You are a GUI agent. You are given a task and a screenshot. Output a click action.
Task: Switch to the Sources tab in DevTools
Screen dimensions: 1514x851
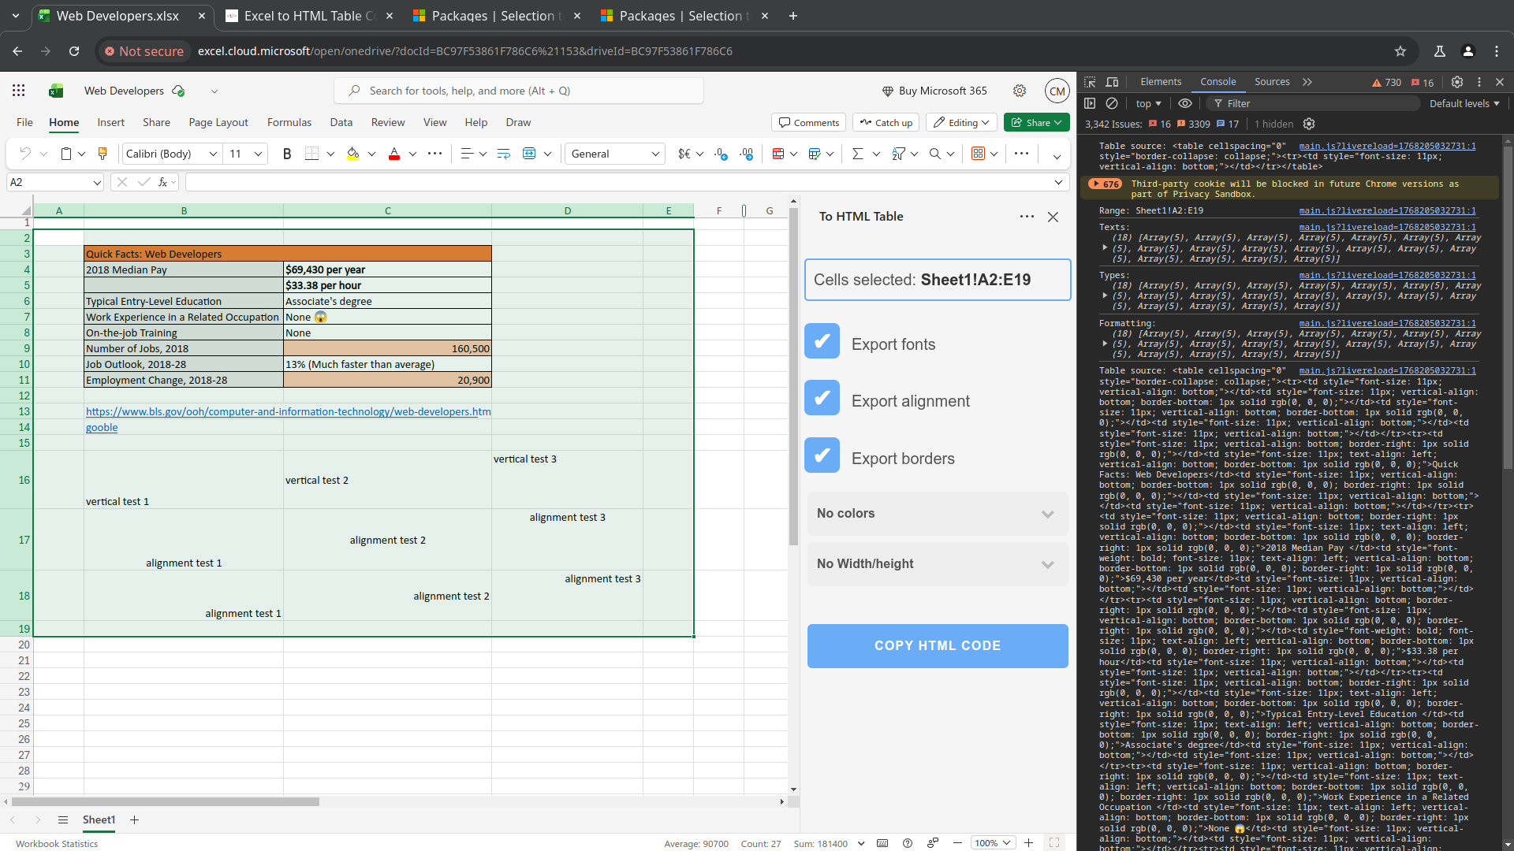point(1271,82)
